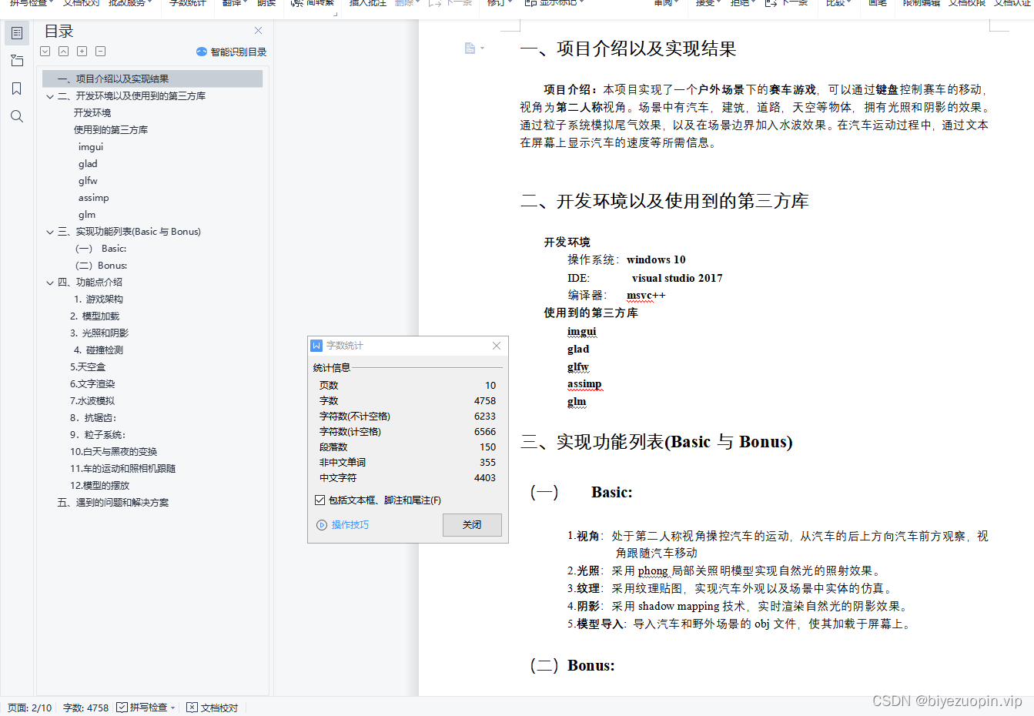Open the navigation pane search icon
This screenshot has width=1034, height=716.
pyautogui.click(x=17, y=115)
